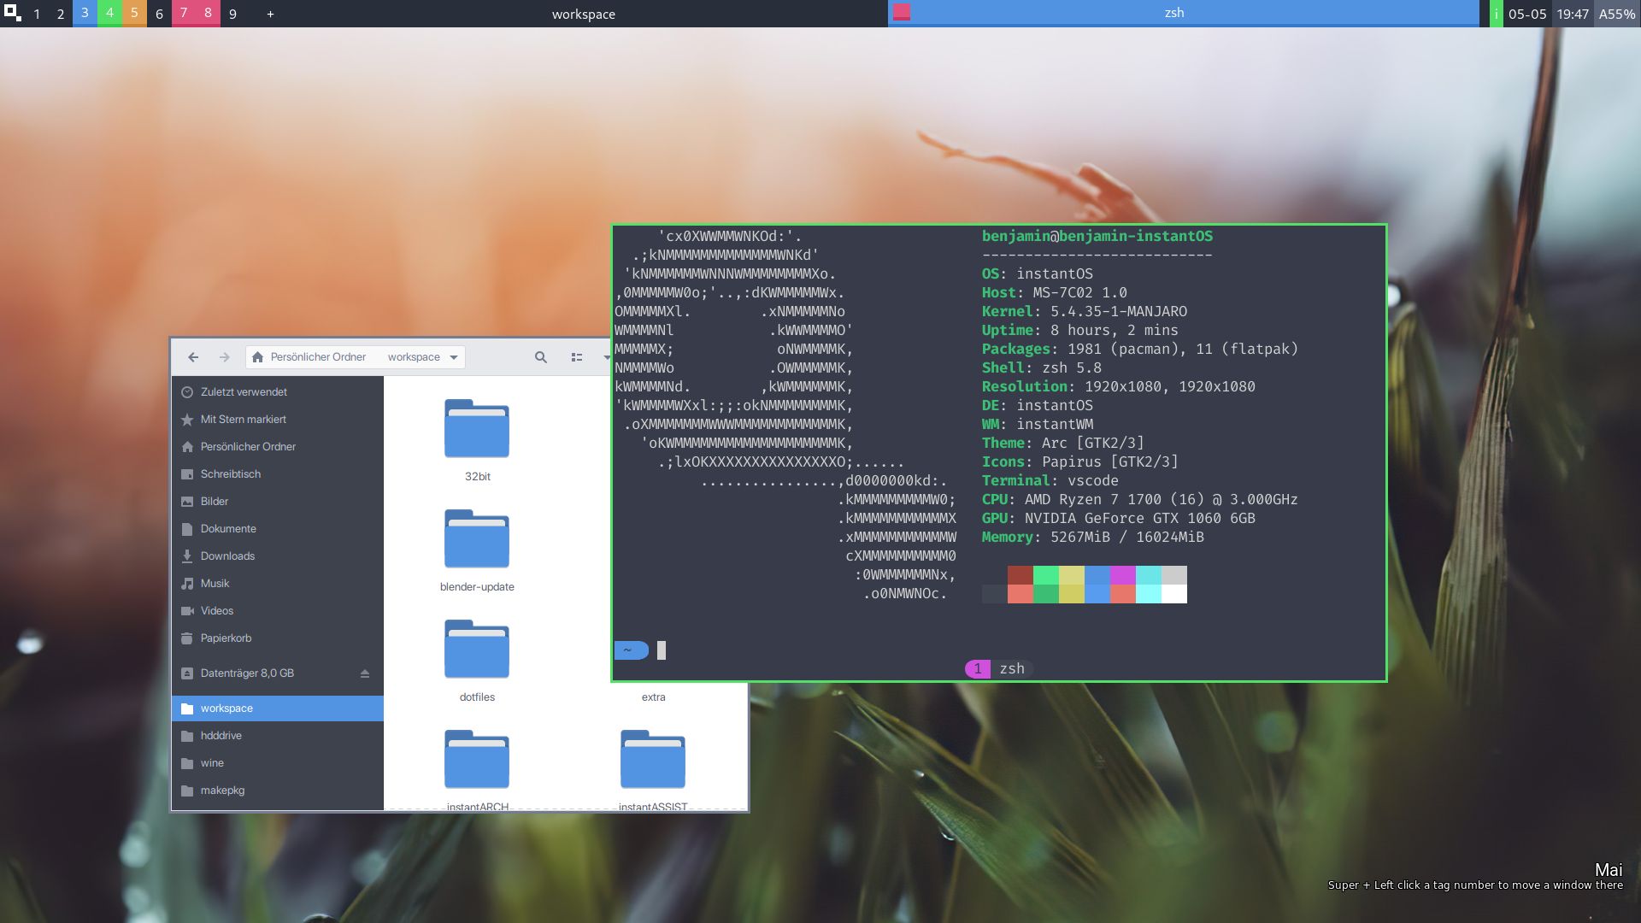This screenshot has height=923, width=1641.
Task: Click the back navigation arrow
Action: 192,357
